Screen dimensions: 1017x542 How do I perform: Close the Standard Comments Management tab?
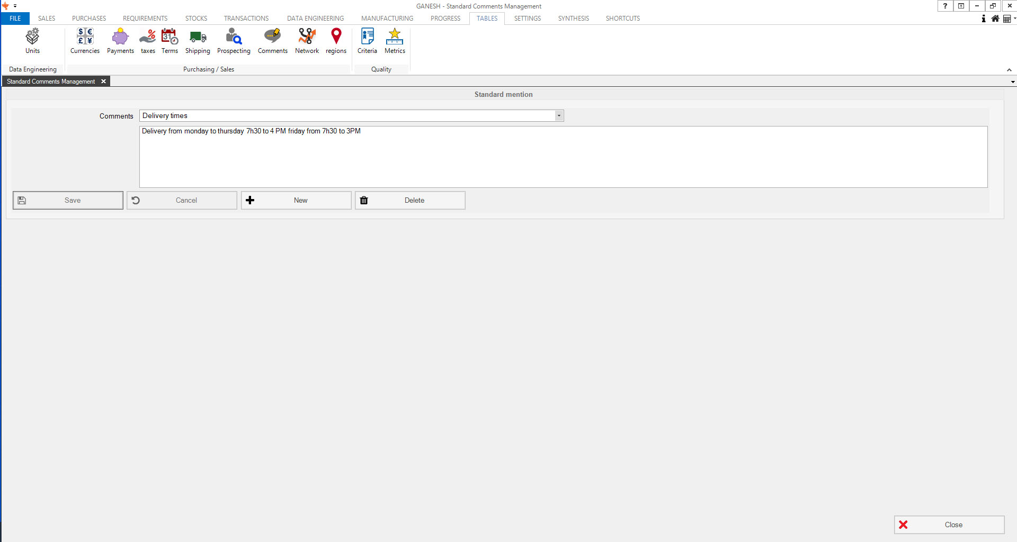tap(104, 82)
